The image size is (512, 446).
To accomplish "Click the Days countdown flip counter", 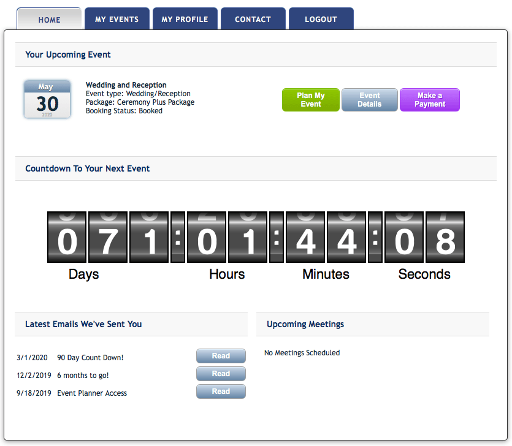I will pyautogui.click(x=108, y=237).
